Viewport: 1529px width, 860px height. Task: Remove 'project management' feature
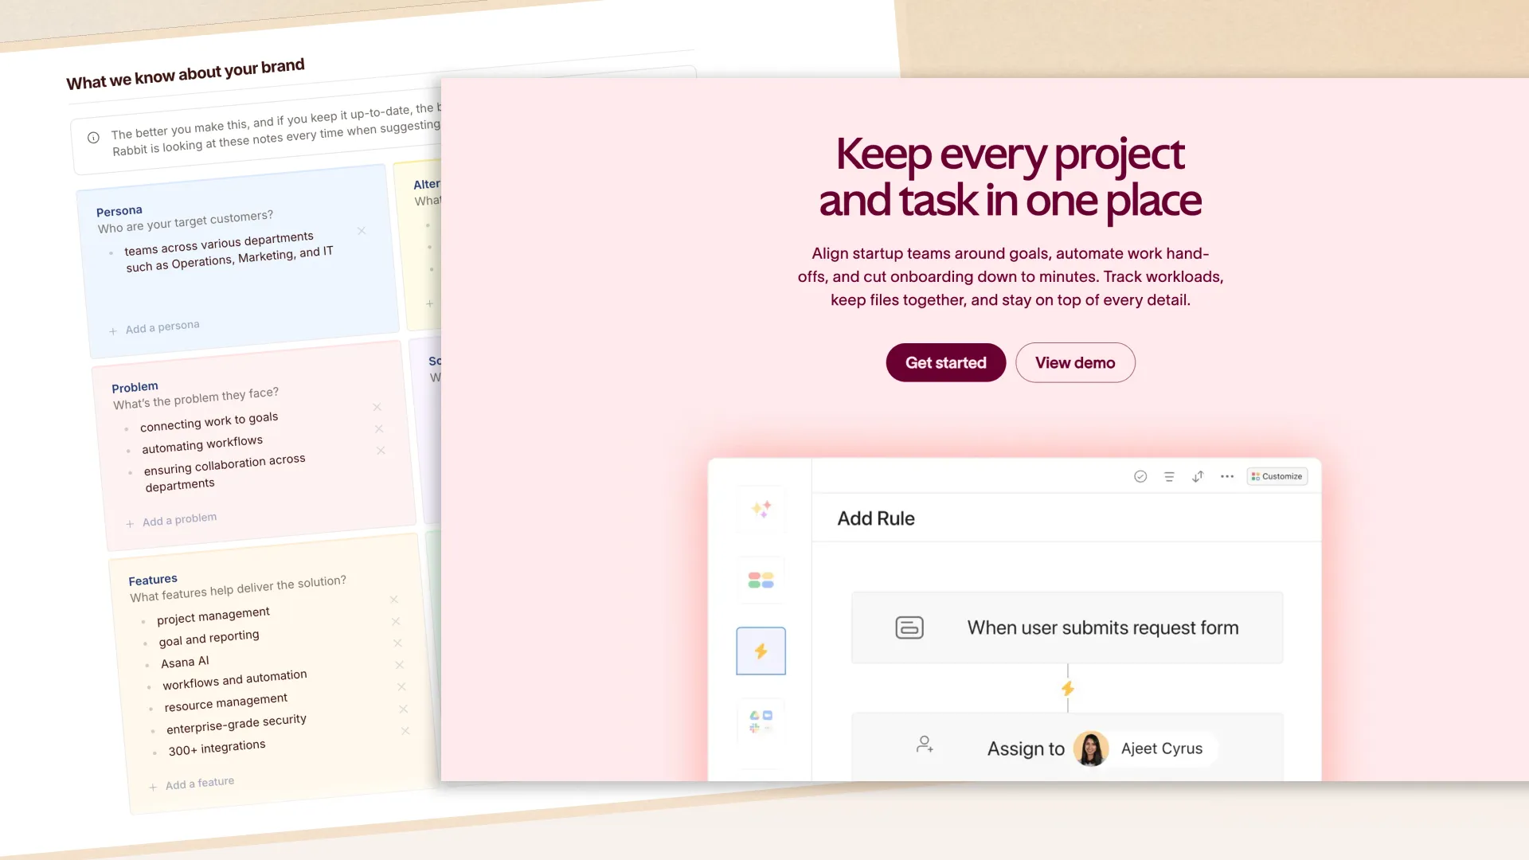click(x=393, y=600)
